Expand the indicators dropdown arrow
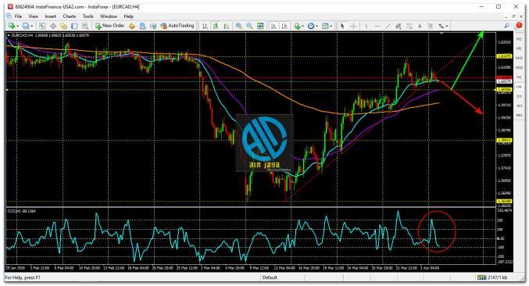This screenshot has height=286, width=529. tap(303, 27)
